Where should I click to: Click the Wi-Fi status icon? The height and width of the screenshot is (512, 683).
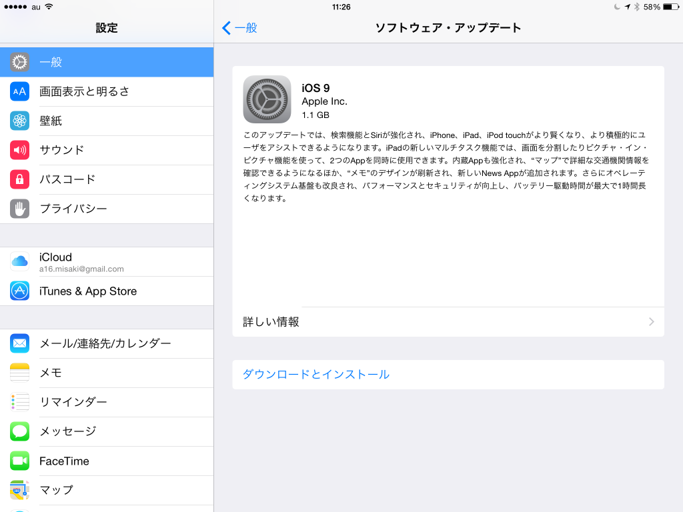coord(49,7)
